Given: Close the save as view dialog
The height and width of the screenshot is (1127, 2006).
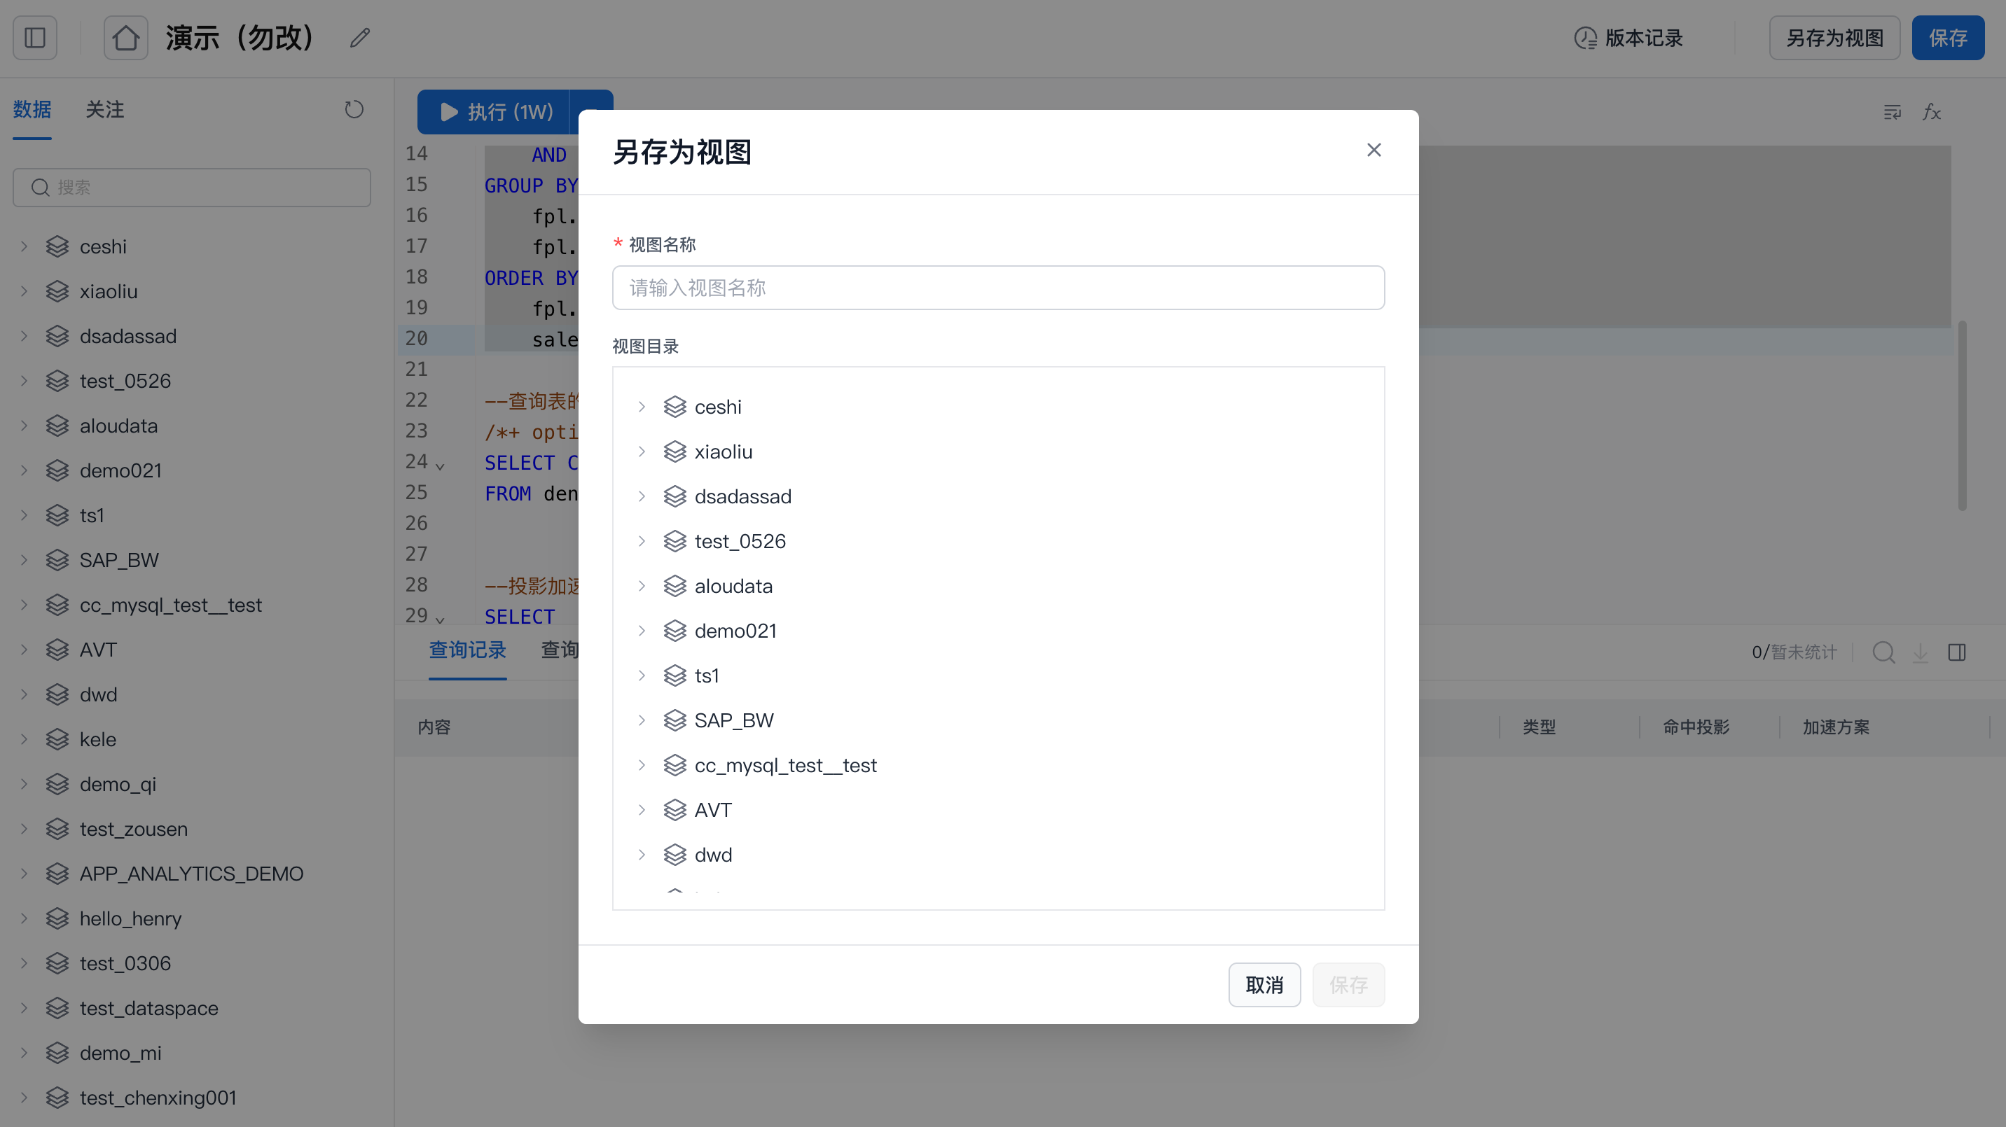Looking at the screenshot, I should point(1374,150).
